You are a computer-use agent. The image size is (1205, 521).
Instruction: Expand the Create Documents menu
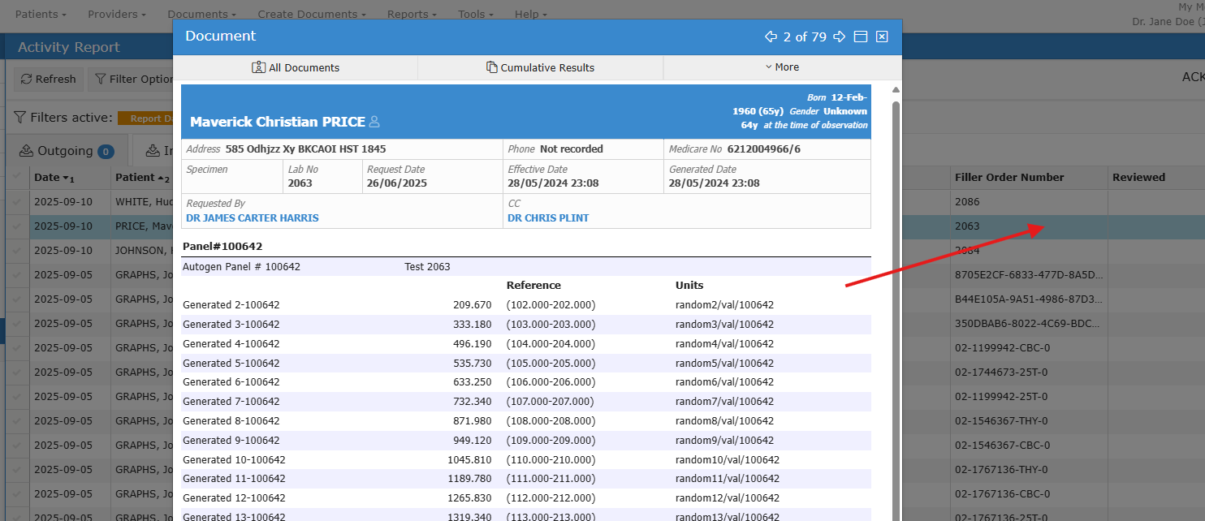tap(311, 14)
